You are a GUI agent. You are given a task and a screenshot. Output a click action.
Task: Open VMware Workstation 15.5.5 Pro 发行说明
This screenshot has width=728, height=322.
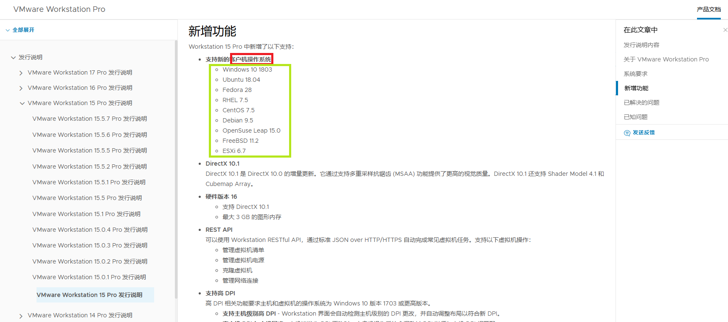pyautogui.click(x=90, y=150)
